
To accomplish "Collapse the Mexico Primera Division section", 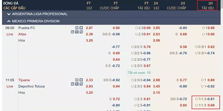I will [111, 21].
